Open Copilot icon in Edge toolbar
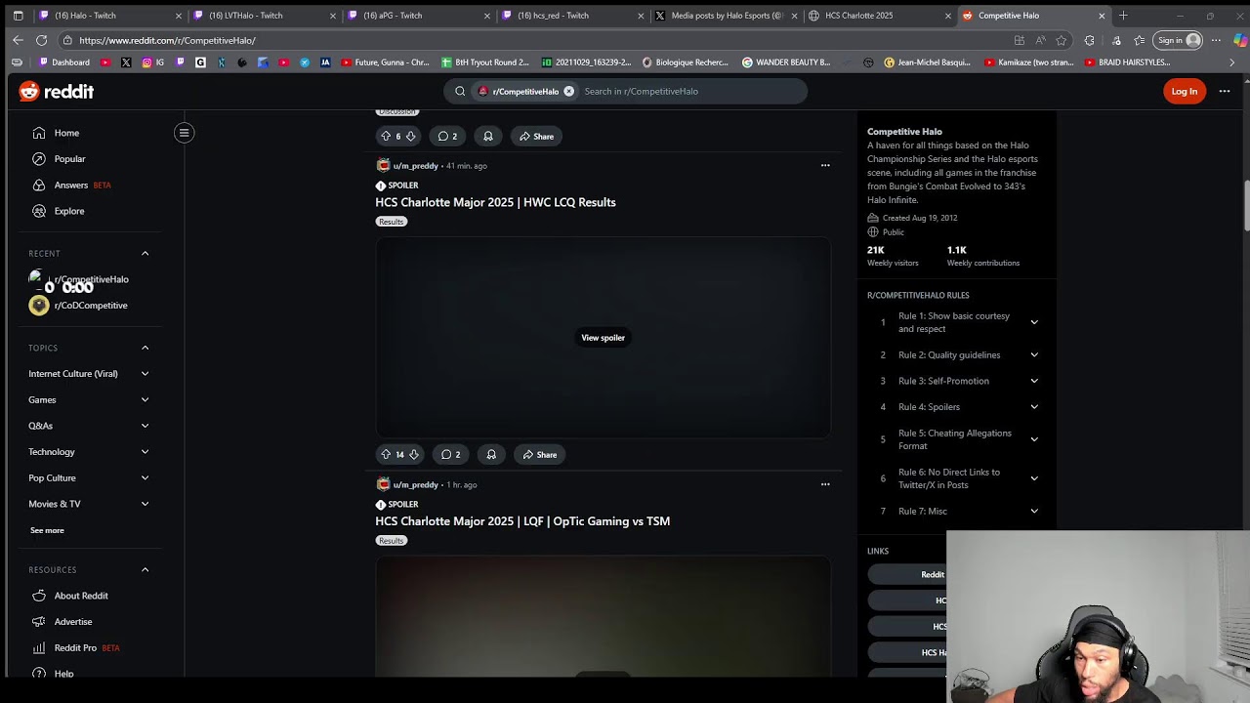This screenshot has height=703, width=1250. point(1240,40)
